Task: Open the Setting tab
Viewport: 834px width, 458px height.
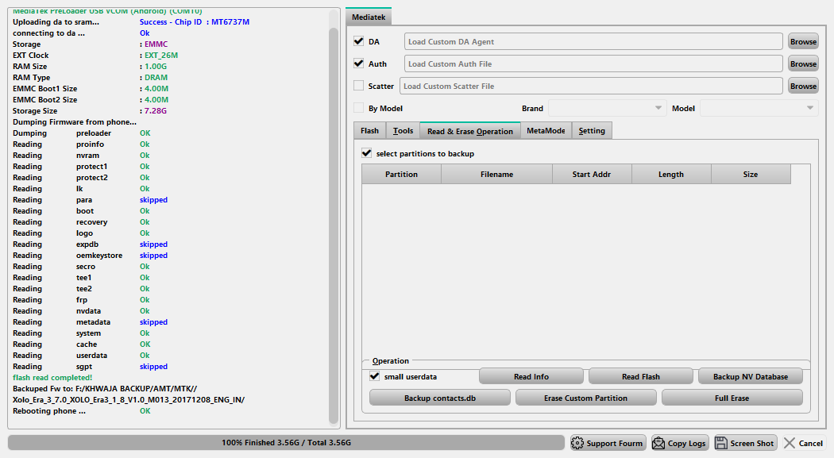Action: tap(592, 131)
